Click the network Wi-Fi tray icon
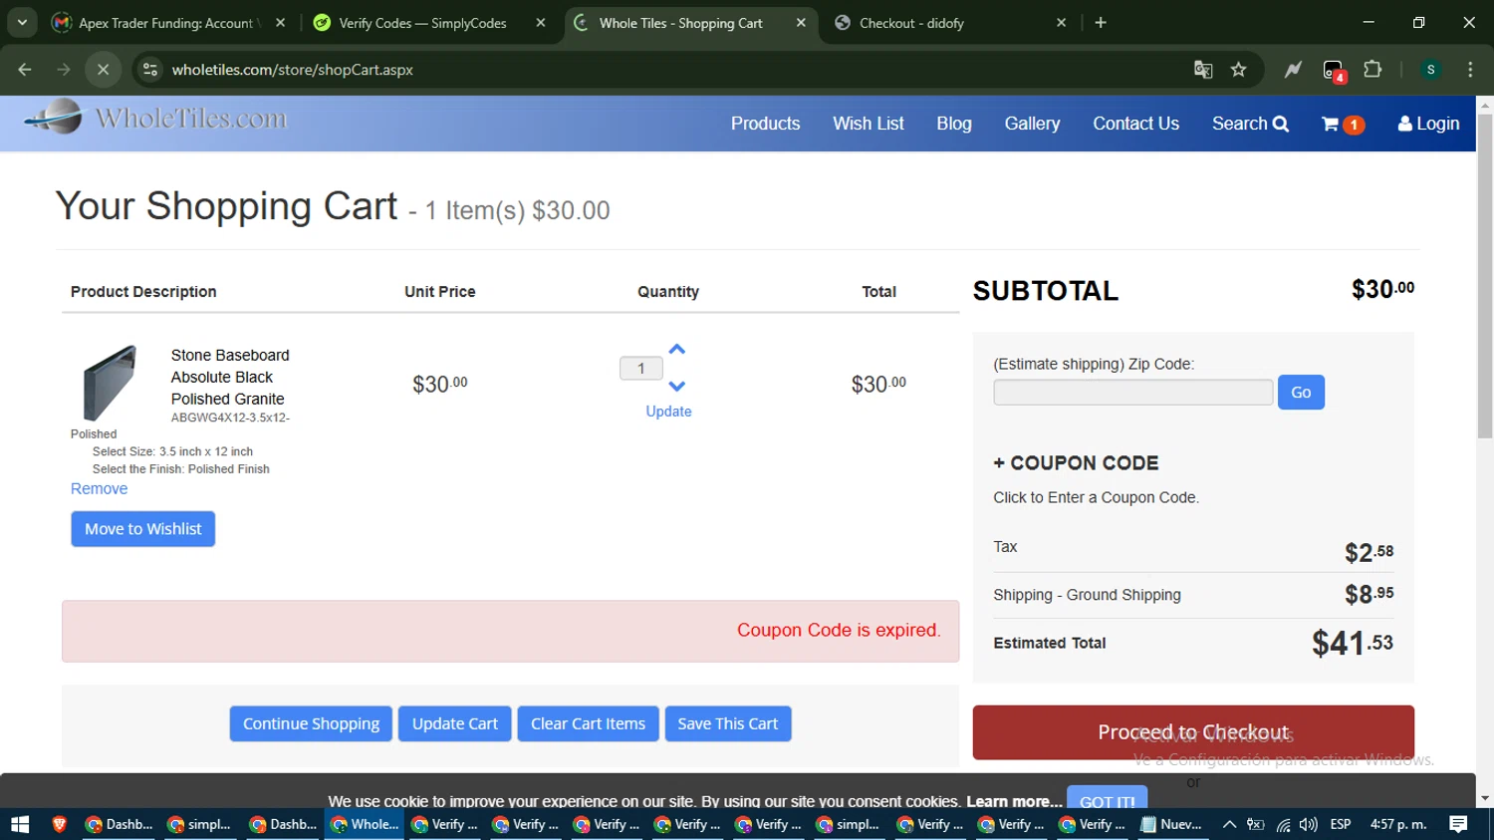The image size is (1494, 840). [x=1283, y=824]
